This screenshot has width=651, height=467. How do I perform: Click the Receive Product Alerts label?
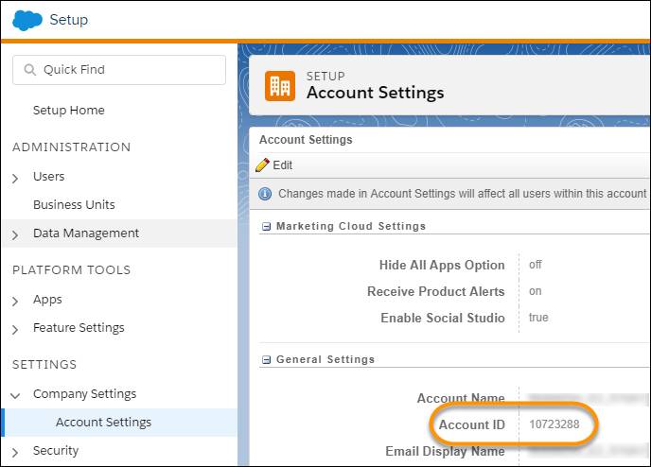436,291
